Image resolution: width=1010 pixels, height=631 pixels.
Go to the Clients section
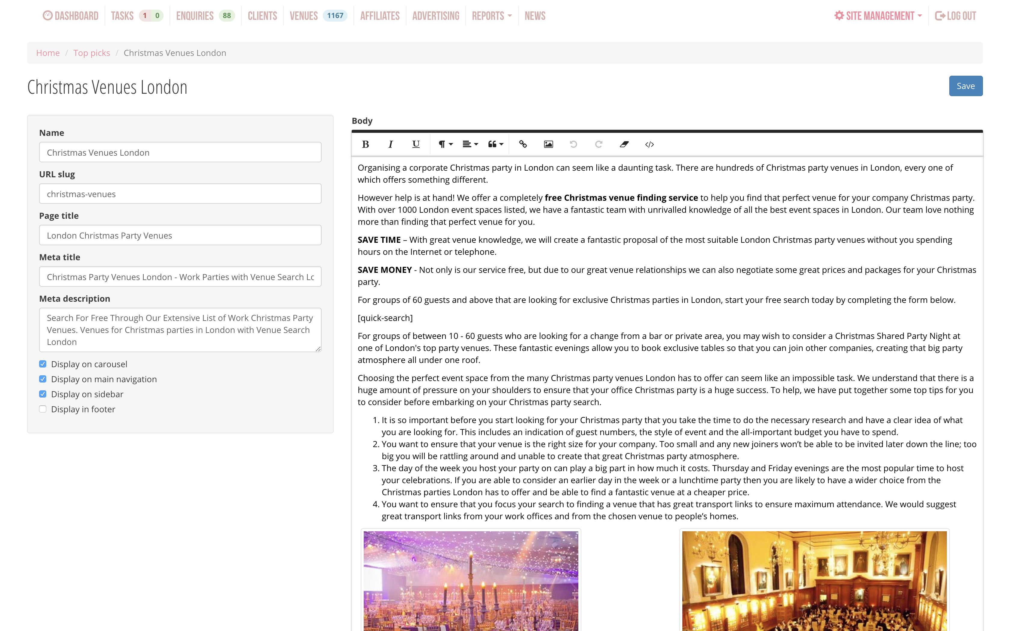coord(262,16)
